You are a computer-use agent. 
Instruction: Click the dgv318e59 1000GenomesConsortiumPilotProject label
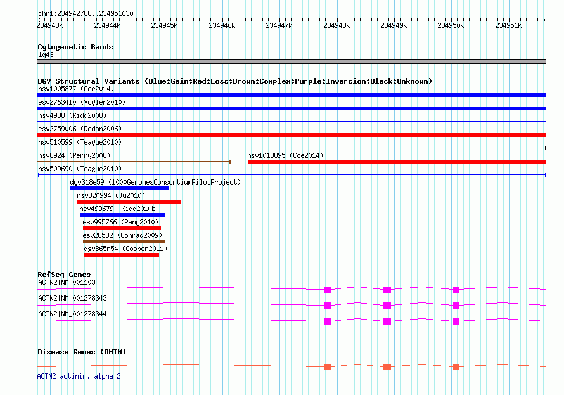(155, 182)
